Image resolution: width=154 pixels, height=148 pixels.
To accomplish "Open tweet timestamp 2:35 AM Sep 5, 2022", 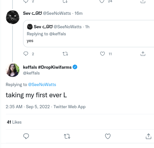I will coord(28,107).
